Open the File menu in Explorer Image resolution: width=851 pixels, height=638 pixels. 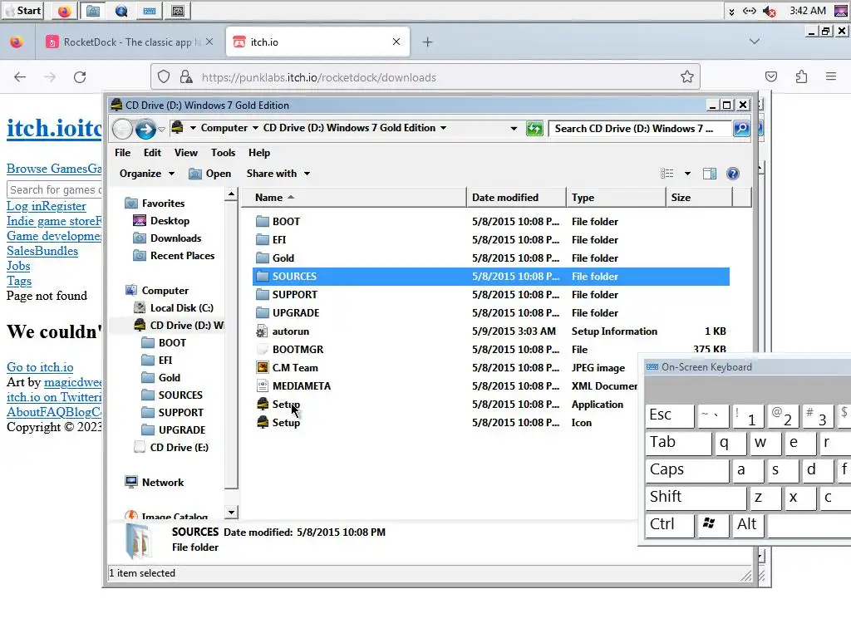click(x=123, y=153)
